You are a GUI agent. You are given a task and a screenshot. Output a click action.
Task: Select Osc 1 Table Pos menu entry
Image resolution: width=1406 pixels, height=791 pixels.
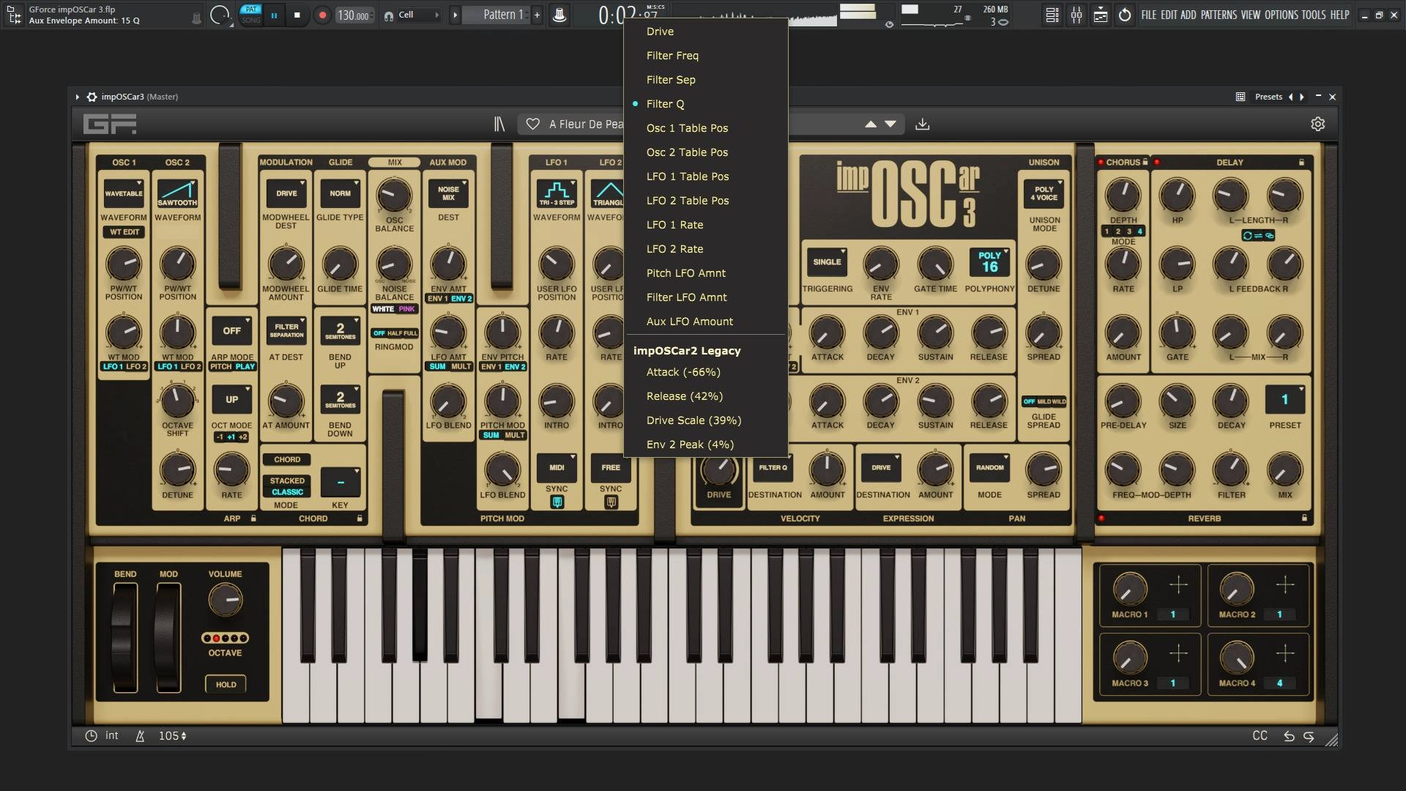[x=706, y=128]
